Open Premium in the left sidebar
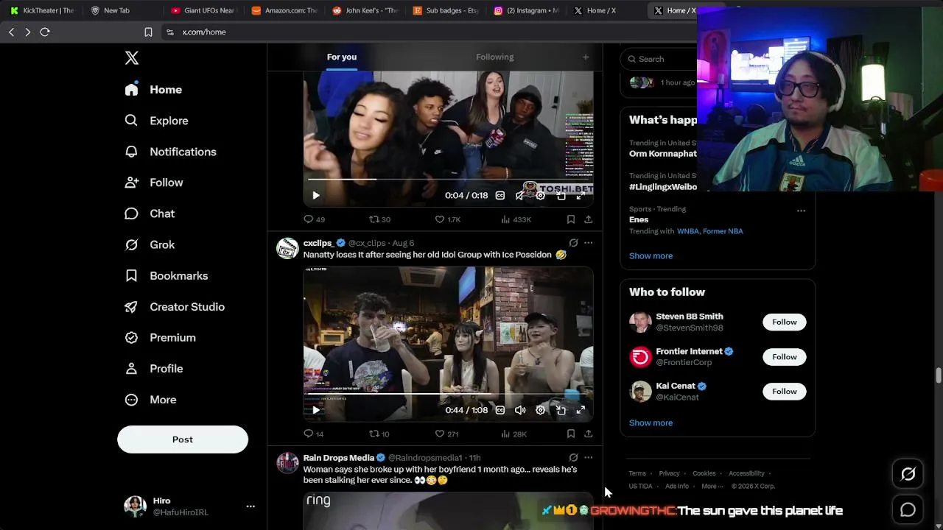This screenshot has width=943, height=530. click(x=160, y=337)
